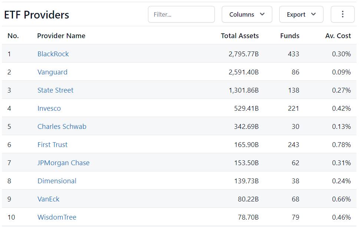Image resolution: width=362 pixels, height=227 pixels.
Task: Sort by the Total Assets column header
Action: [x=240, y=36]
